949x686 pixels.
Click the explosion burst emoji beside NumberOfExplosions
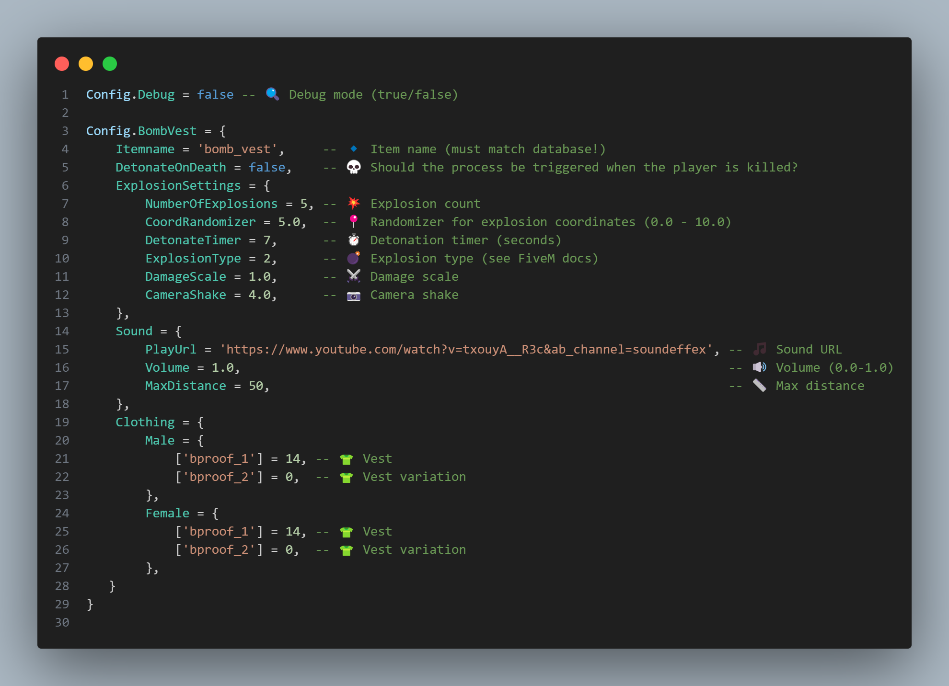pyautogui.click(x=354, y=203)
